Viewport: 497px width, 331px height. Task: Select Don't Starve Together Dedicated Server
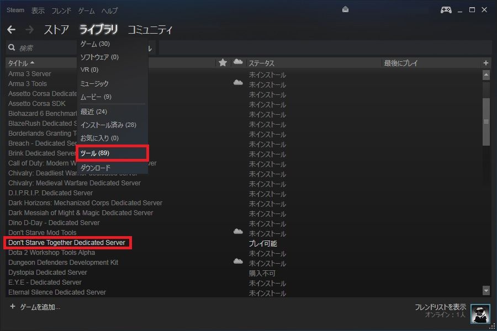pos(67,243)
